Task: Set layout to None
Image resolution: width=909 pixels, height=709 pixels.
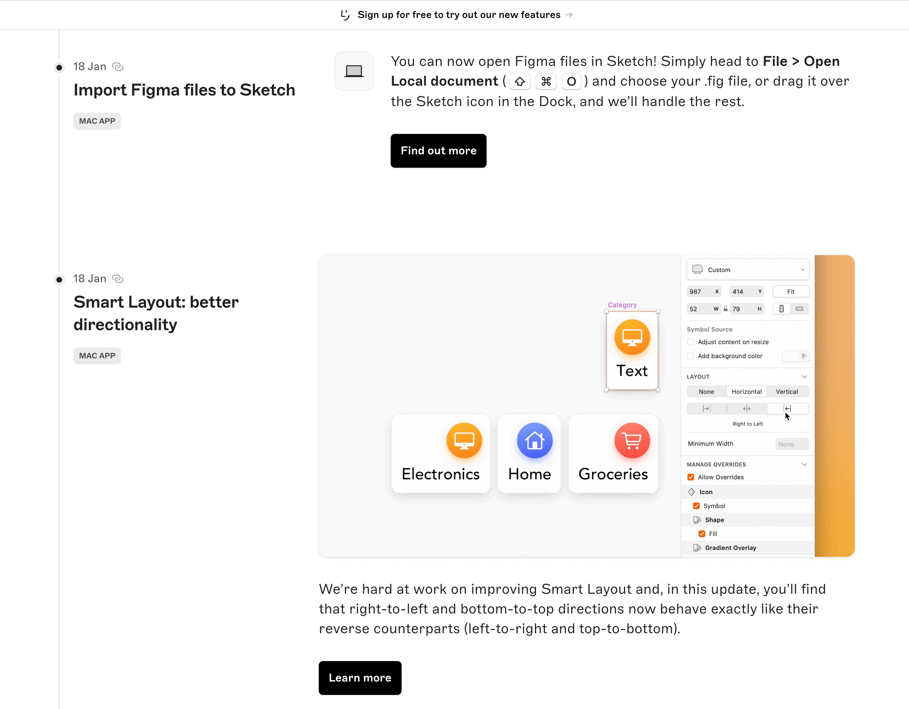Action: click(706, 392)
